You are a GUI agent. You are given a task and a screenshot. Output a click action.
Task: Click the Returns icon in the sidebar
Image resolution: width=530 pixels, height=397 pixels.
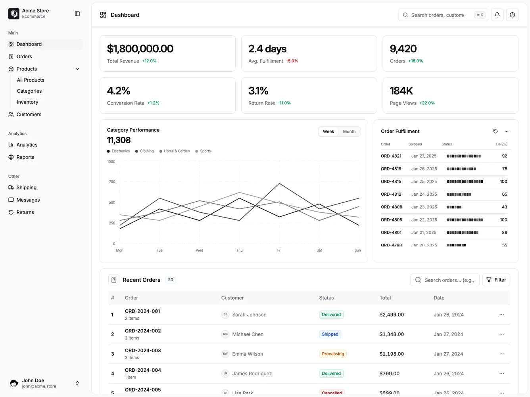click(x=11, y=212)
